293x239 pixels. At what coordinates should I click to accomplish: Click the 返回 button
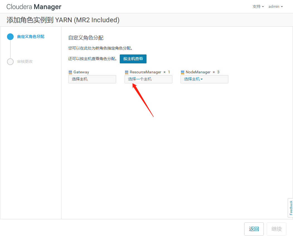point(254,229)
